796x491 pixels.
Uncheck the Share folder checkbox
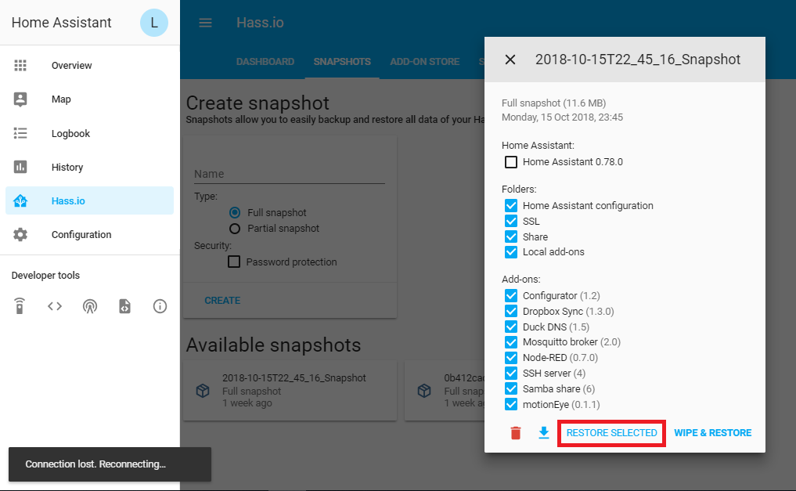pos(511,236)
